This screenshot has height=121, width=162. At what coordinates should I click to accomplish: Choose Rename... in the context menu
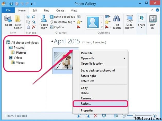(x=100, y=98)
